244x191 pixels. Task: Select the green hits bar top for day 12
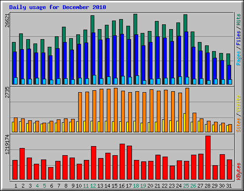pos(92,24)
